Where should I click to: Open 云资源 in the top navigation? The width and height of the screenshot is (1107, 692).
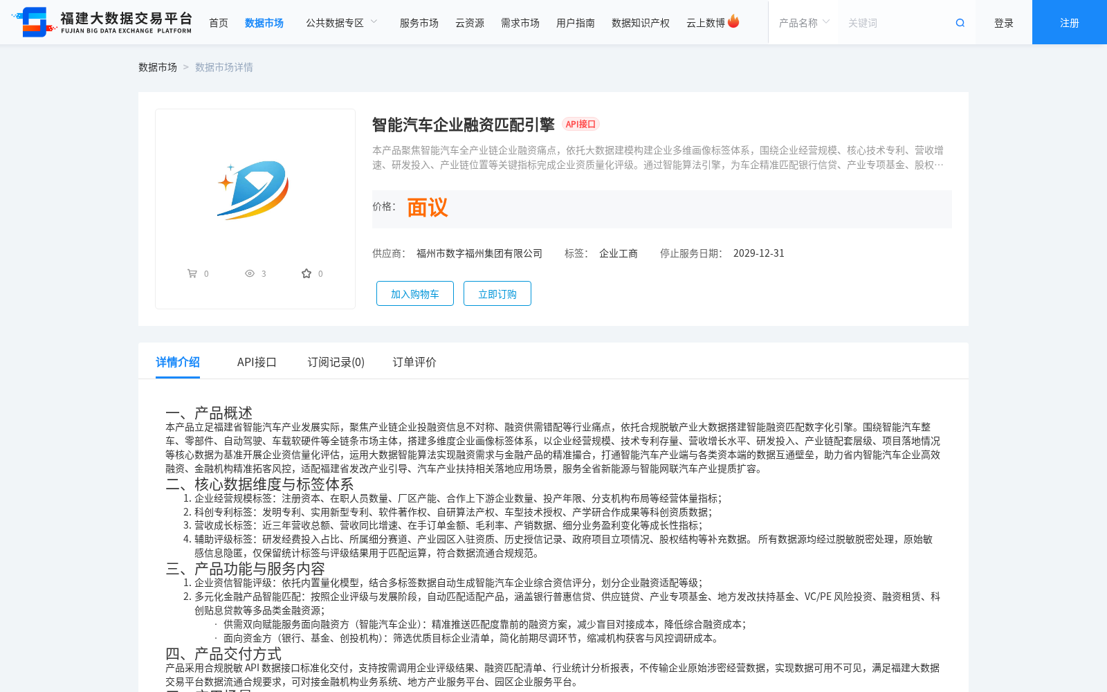tap(470, 23)
